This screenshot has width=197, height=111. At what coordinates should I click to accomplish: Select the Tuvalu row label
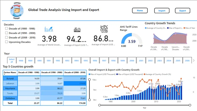click(x=10, y=93)
